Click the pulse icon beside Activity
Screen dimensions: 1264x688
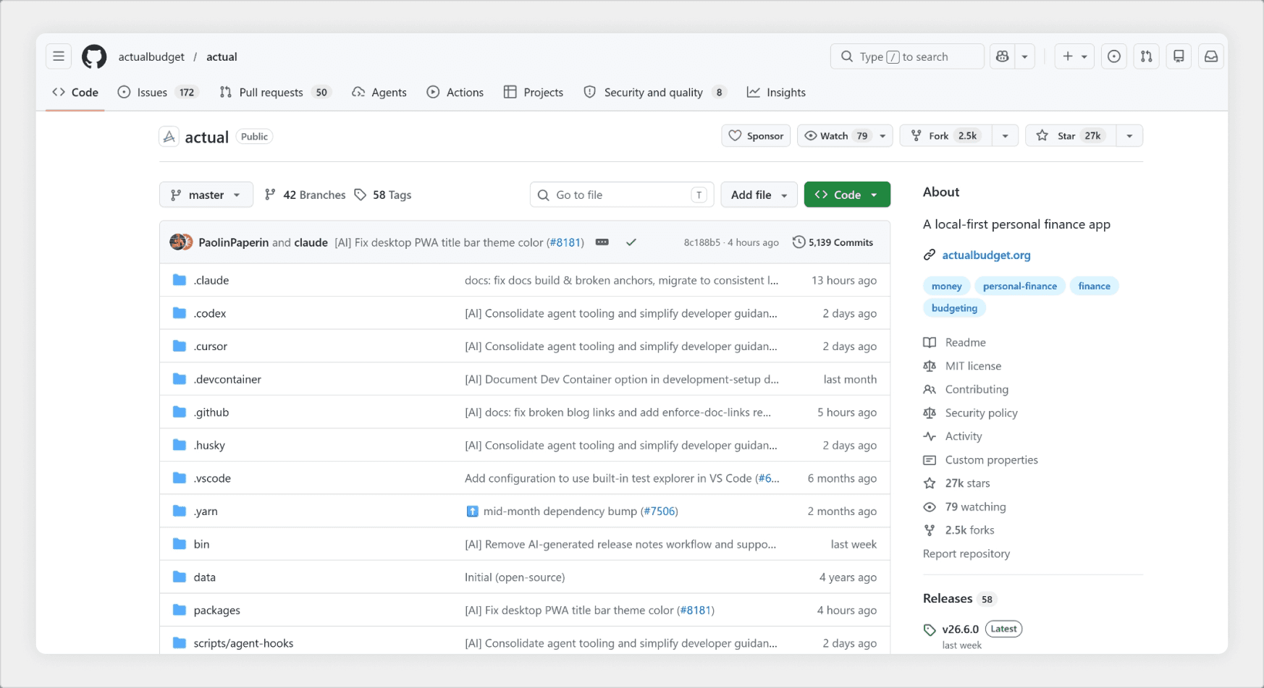(930, 436)
